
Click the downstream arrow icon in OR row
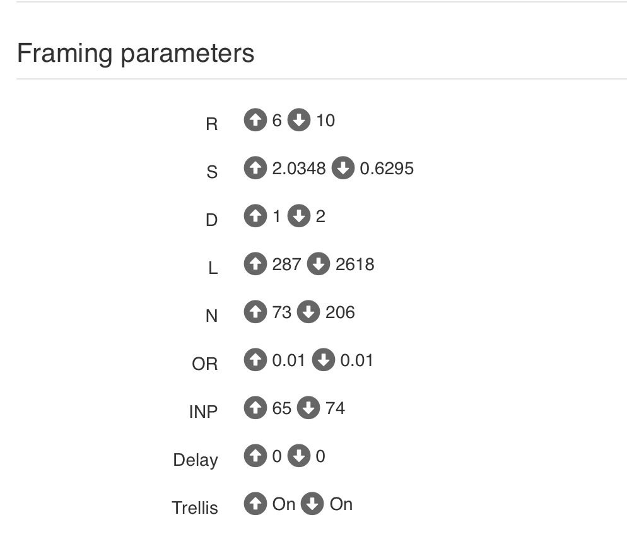(x=324, y=359)
